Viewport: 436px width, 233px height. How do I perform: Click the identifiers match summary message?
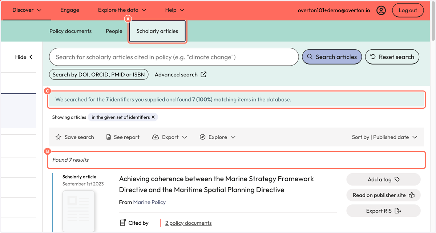(x=236, y=99)
